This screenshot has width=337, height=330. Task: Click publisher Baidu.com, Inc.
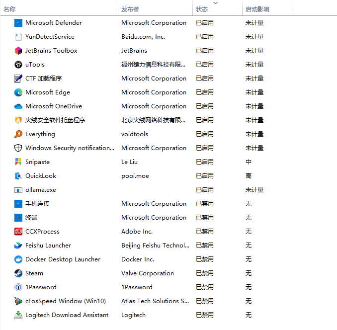click(143, 37)
